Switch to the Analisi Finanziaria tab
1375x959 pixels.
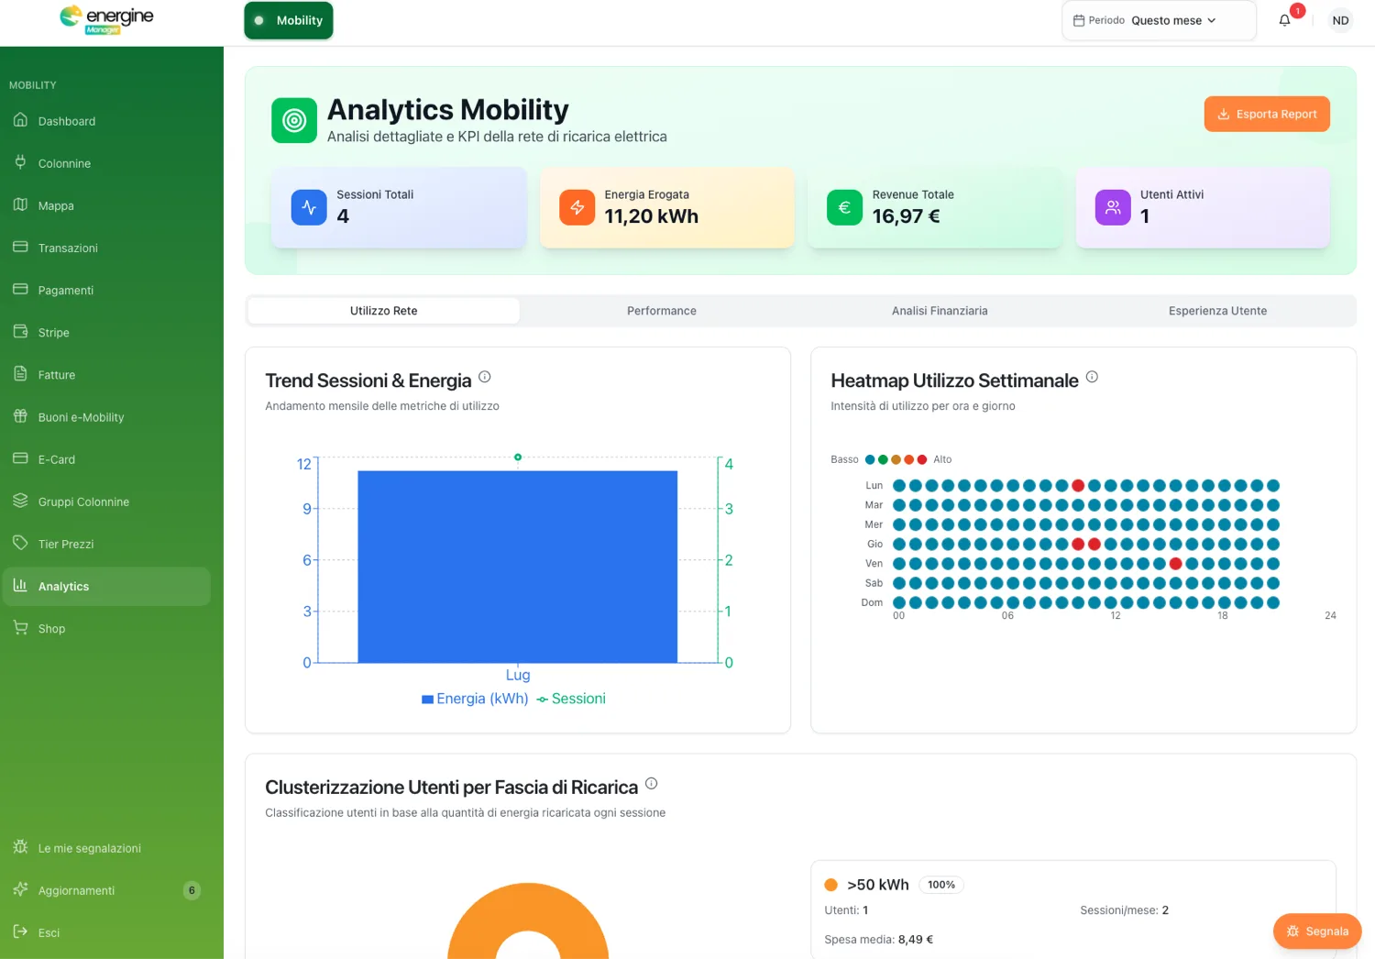pos(940,311)
